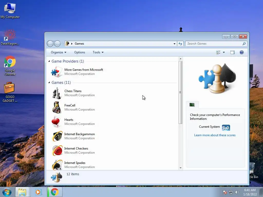
Task: Click the Forward navigation arrow
Action: pos(57,44)
